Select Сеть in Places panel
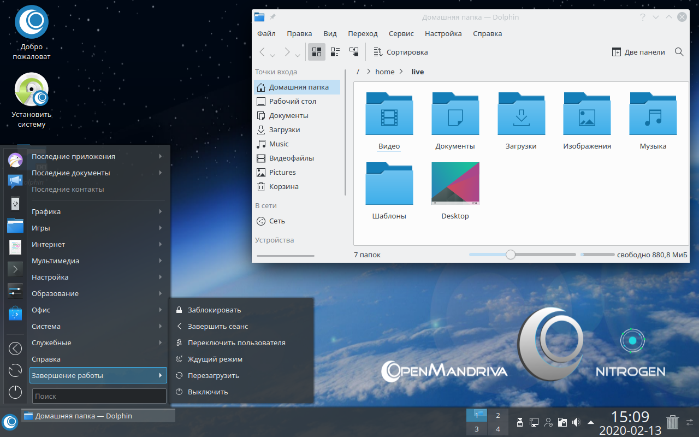This screenshot has width=699, height=437. click(x=297, y=221)
